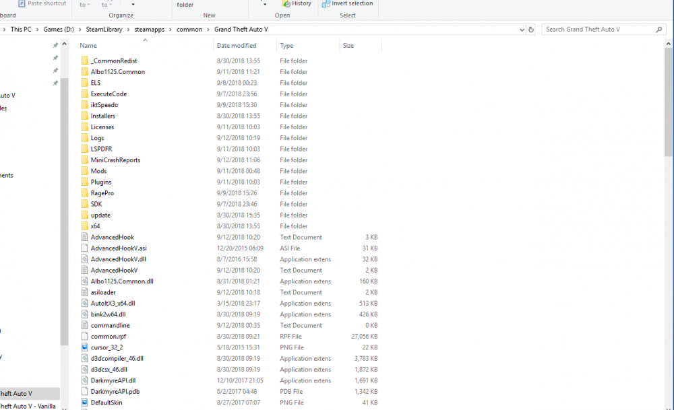Select the cursor_32_2 PNG file icon
The width and height of the screenshot is (674, 410).
pos(85,347)
